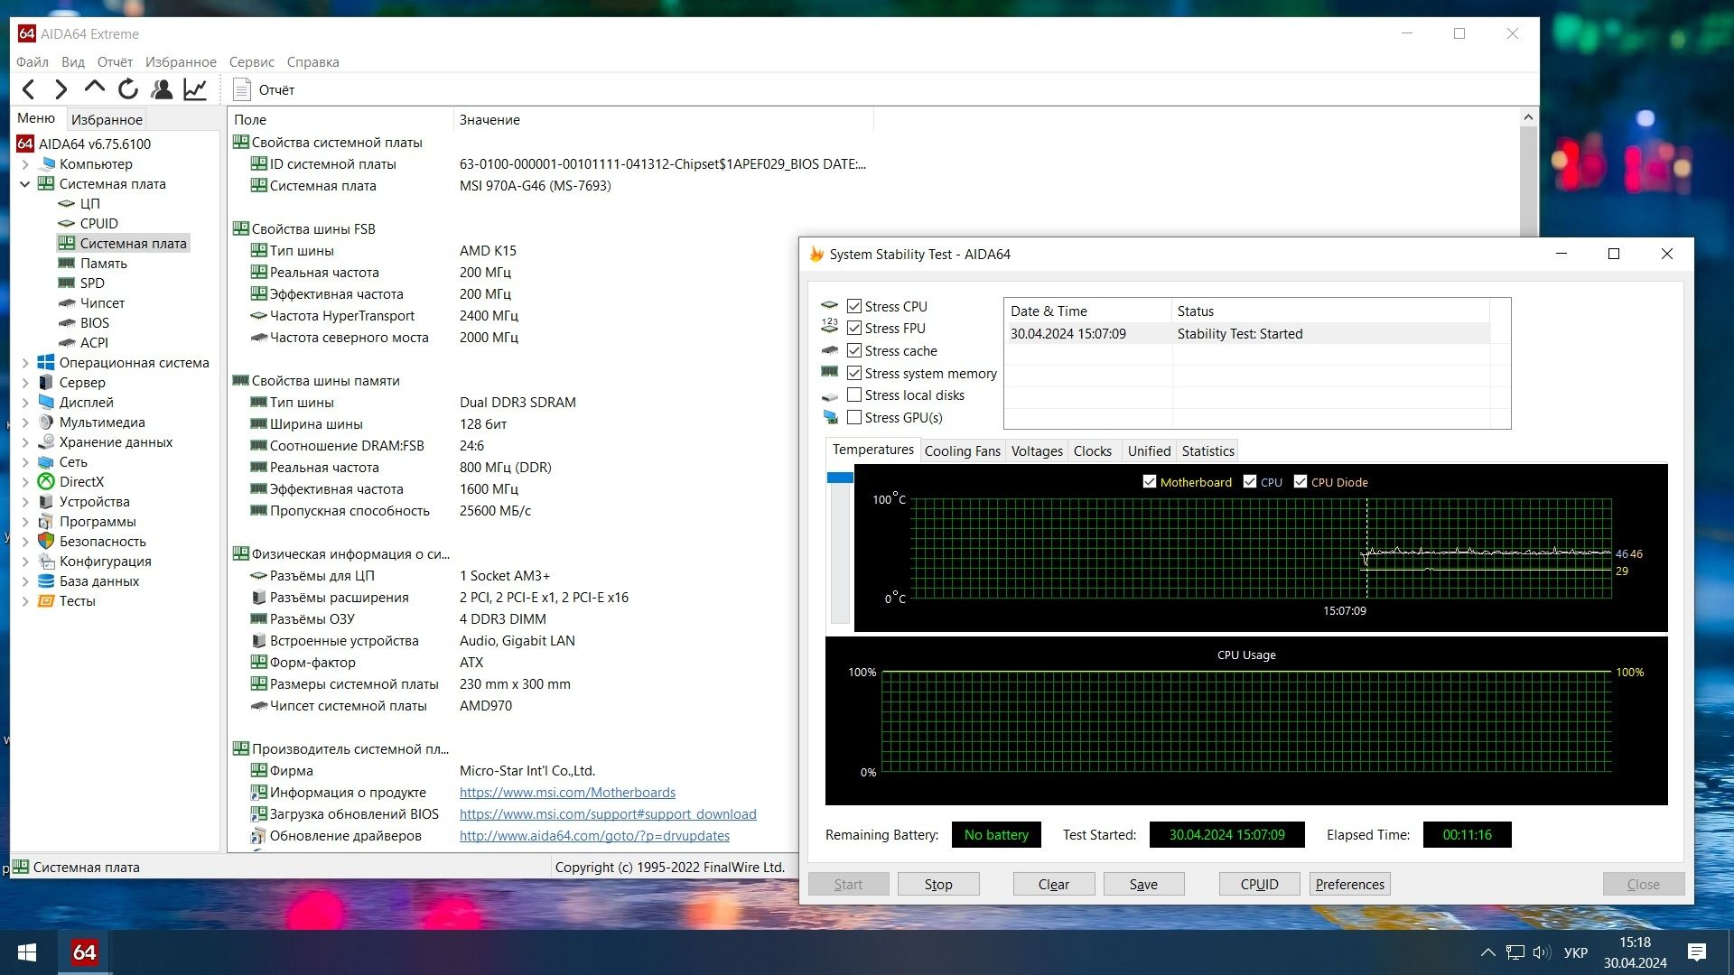Switch to Statistics tab

click(1207, 450)
